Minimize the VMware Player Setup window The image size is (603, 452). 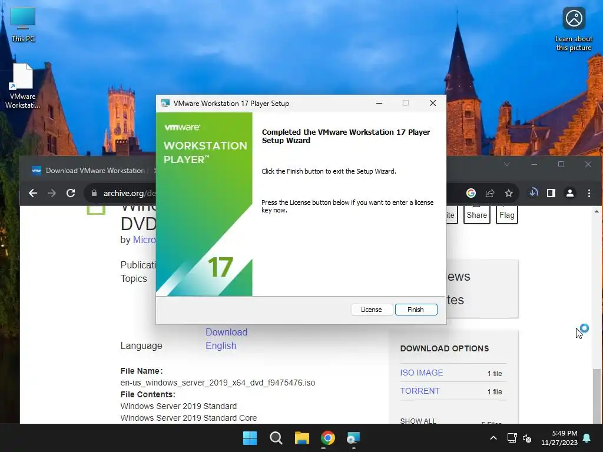pyautogui.click(x=379, y=103)
